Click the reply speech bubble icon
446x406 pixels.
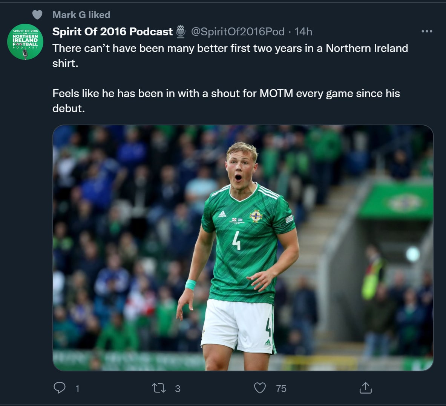click(60, 388)
